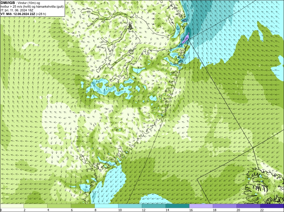This screenshot has width=284, height=212.
Task: Click the 4–6 m/s green legend swatch
Action: (x=59, y=206)
